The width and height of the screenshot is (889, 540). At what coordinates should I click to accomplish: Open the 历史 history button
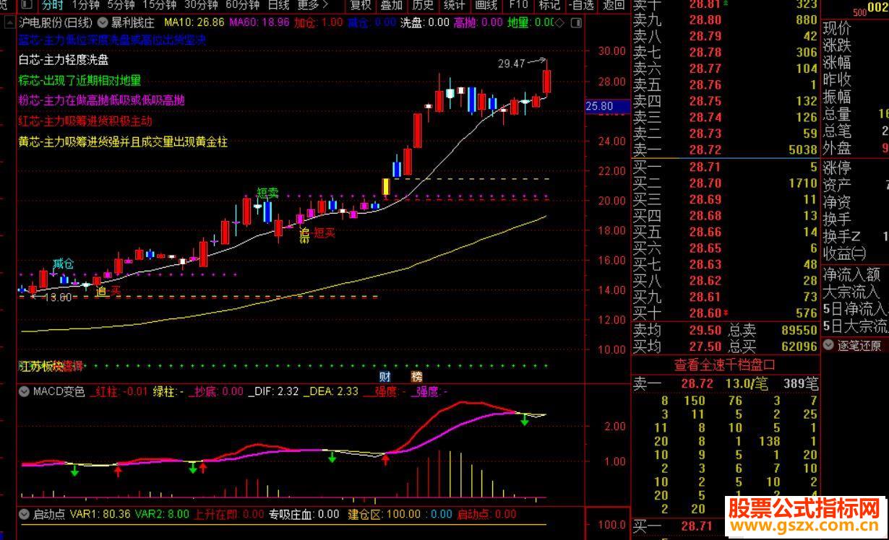[423, 4]
